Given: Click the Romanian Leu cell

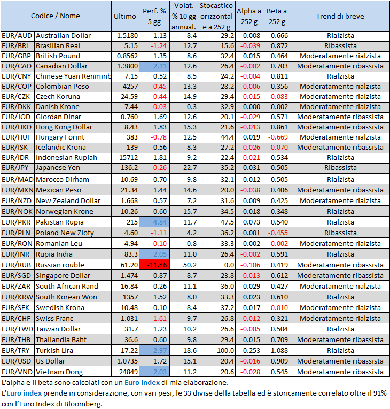Looking at the screenshot, I should (73, 244).
